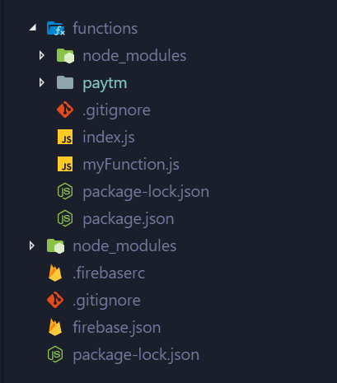Open the myFunction.js file
Image resolution: width=337 pixels, height=383 pixels.
[x=131, y=165]
